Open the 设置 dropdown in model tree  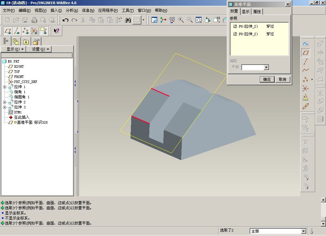coord(39,49)
